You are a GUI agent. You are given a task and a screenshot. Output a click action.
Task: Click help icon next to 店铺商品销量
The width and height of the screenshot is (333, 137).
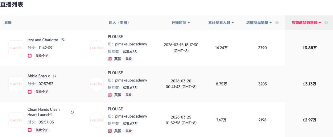click(277, 23)
